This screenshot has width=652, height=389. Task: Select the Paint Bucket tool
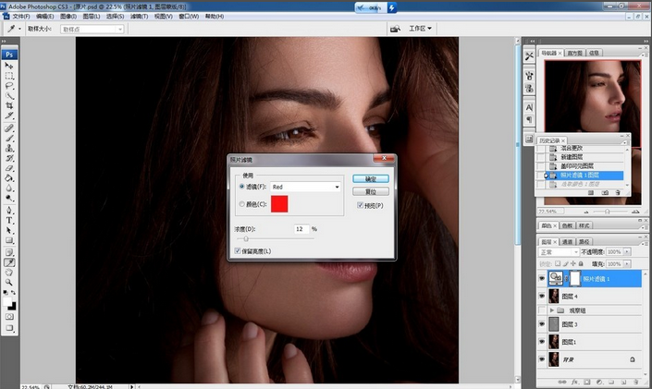tap(8, 178)
